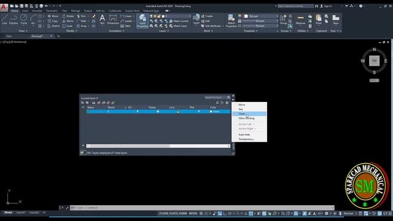Click the Help question mark icon
393x221 pixels.
[x=360, y=6]
